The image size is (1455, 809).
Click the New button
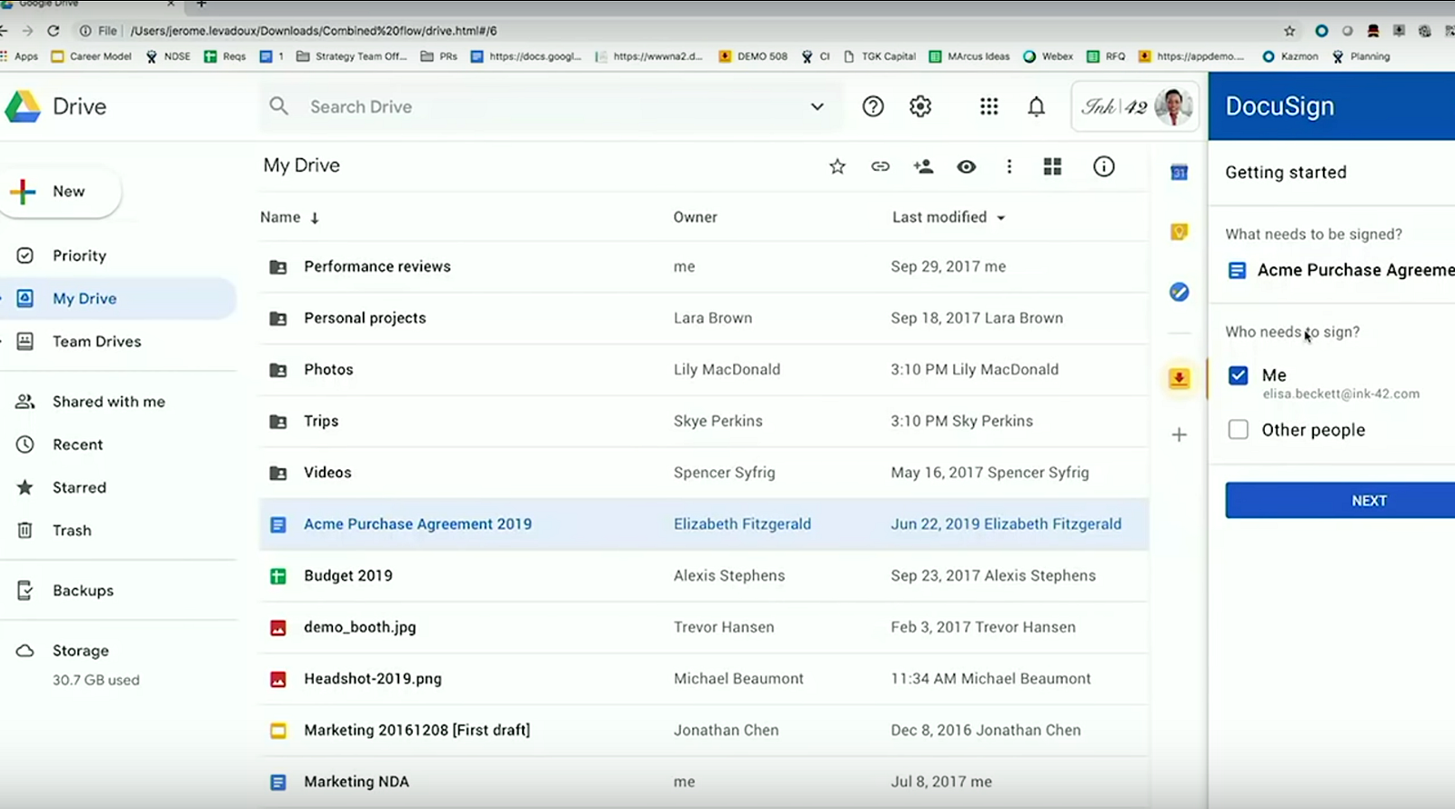coord(59,192)
